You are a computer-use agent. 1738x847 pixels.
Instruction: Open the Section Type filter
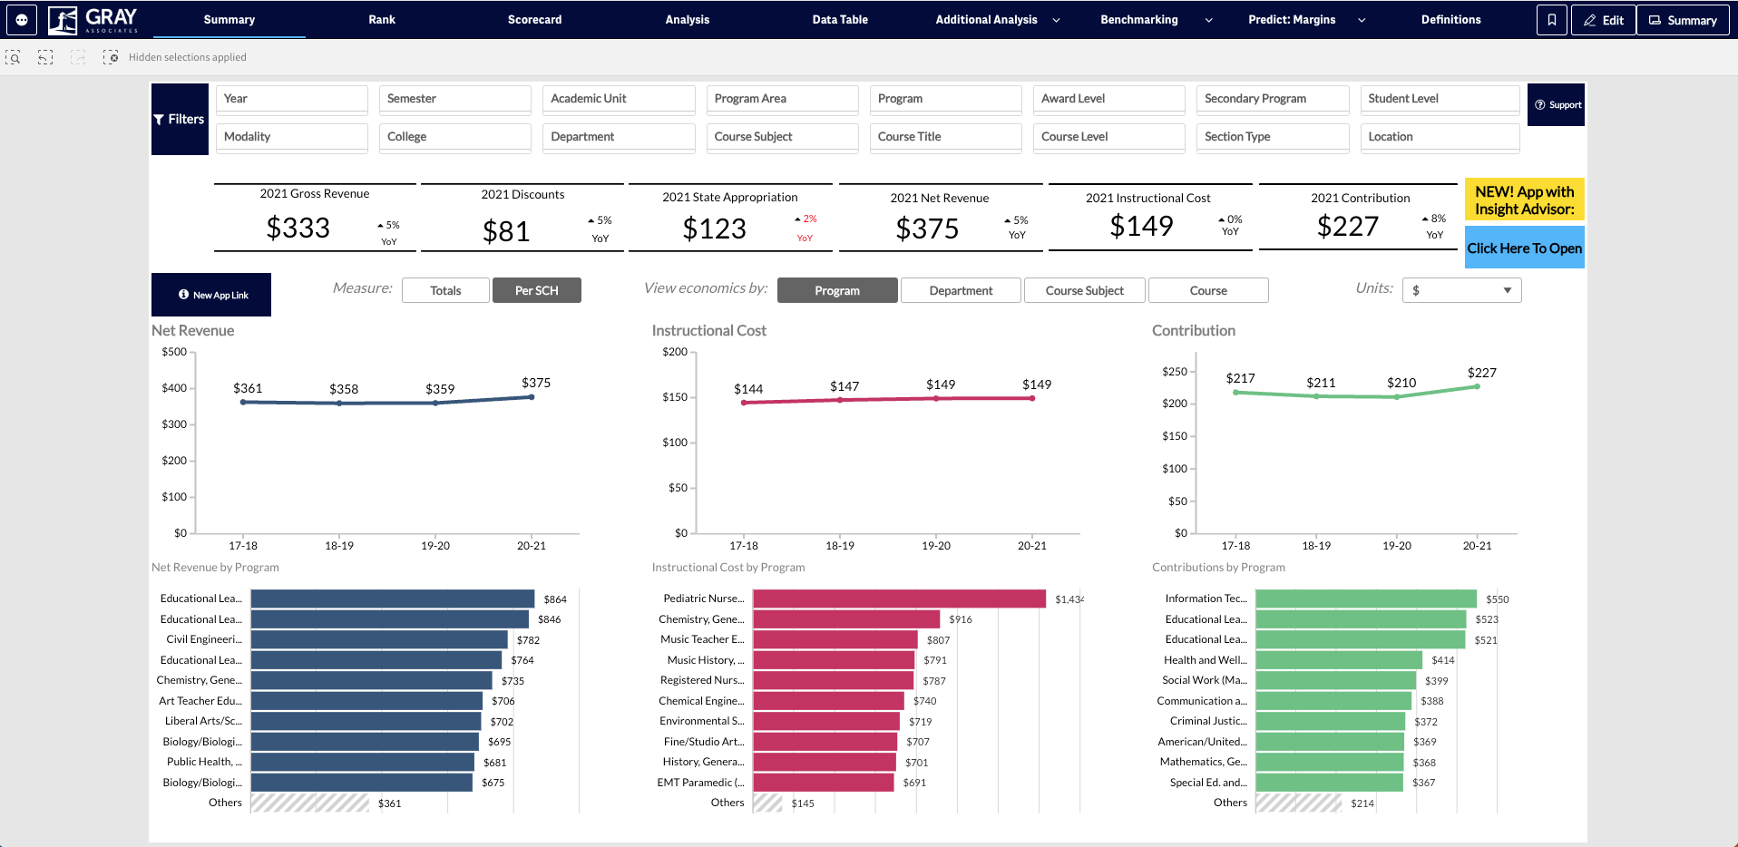tap(1273, 137)
